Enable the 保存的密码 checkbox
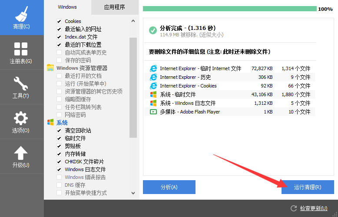This screenshot has width=338, height=217. [x=59, y=60]
